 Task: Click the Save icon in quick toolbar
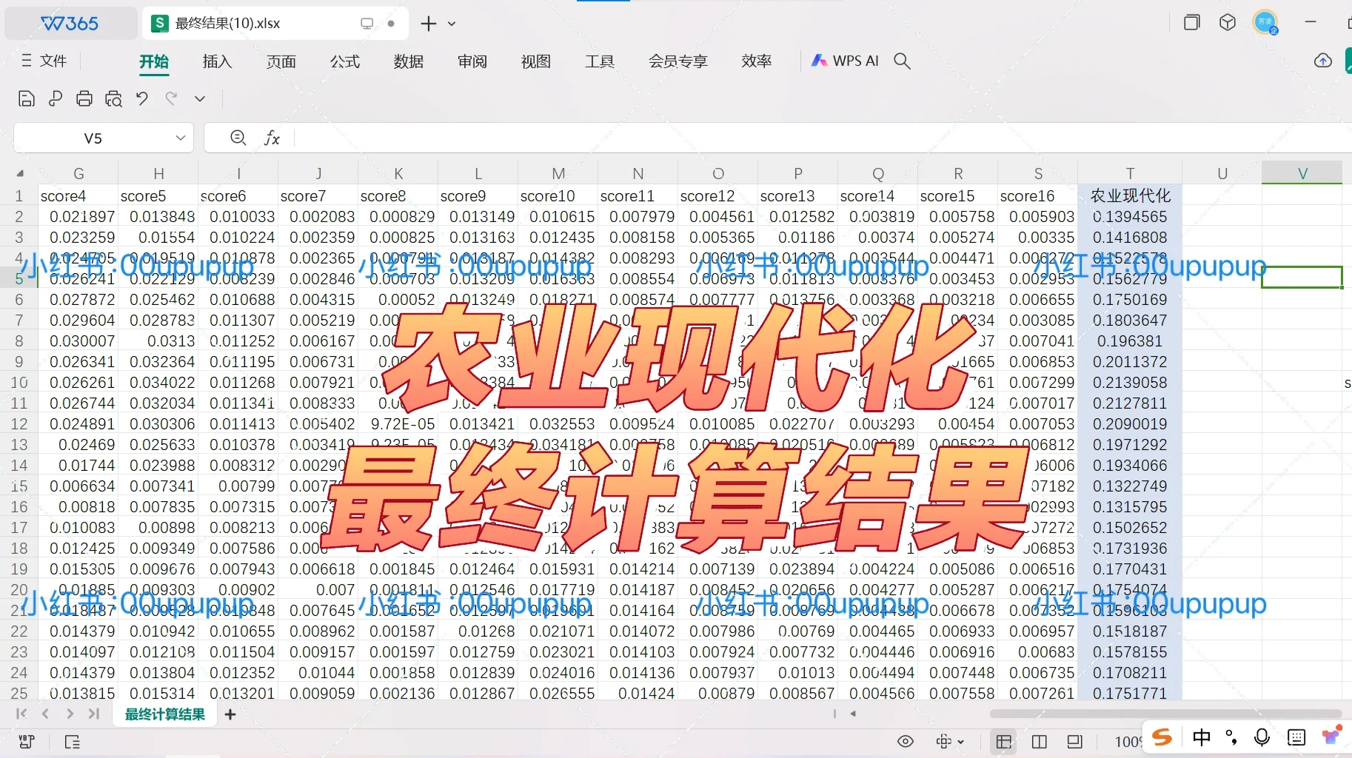tap(27, 98)
